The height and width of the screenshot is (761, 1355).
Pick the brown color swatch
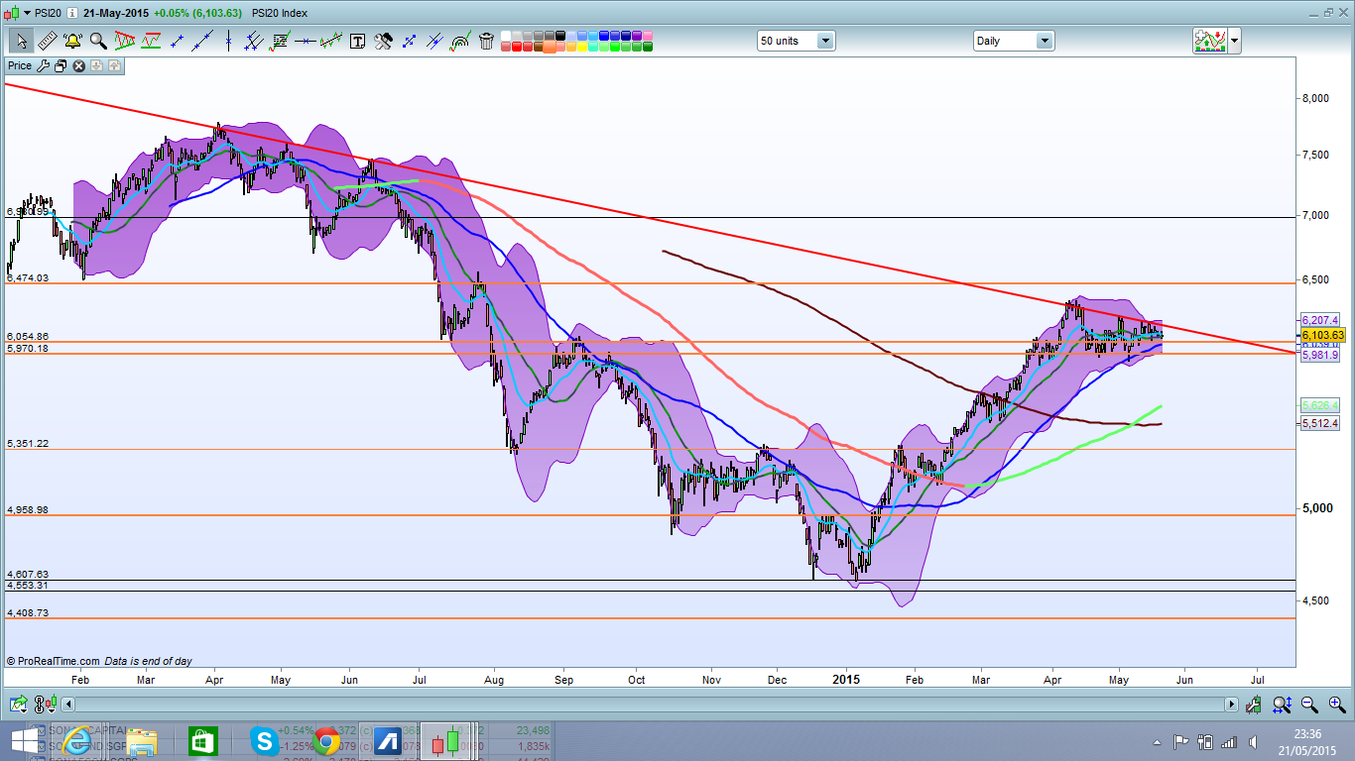click(540, 46)
